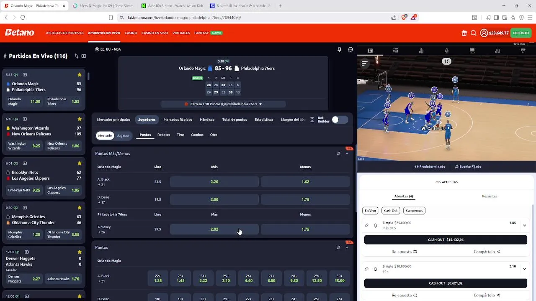
Task: Filter bets by Cash Out chip
Action: click(391, 211)
